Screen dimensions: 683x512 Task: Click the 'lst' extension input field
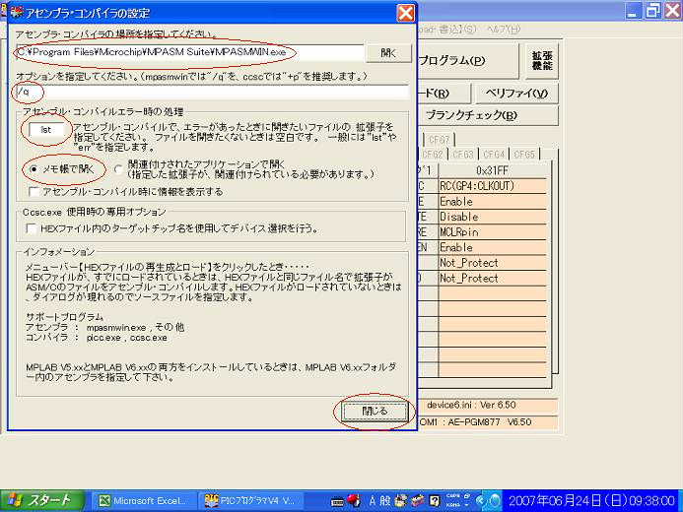46,129
